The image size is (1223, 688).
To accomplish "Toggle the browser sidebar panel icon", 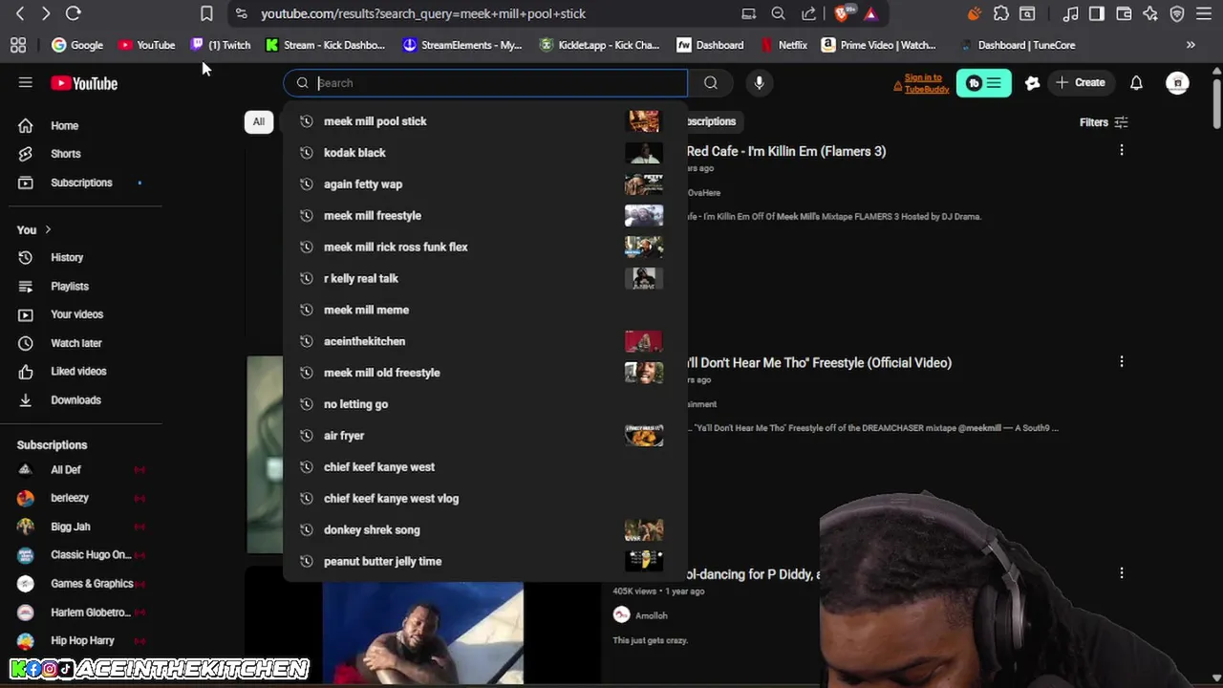I will tap(1097, 13).
